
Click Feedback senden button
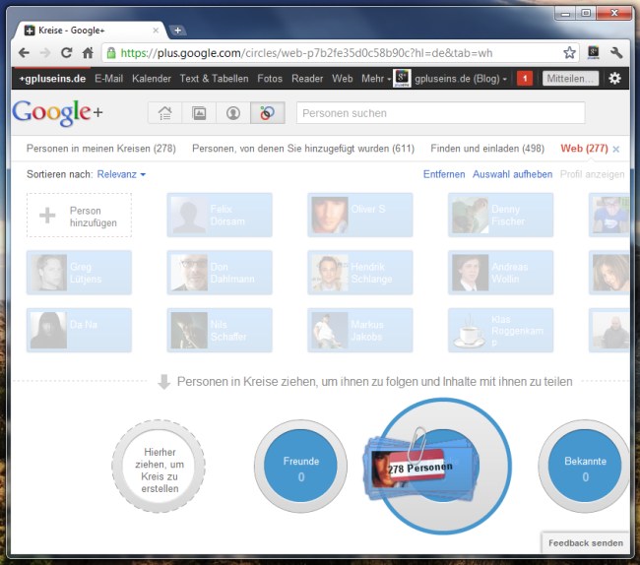[x=585, y=543]
